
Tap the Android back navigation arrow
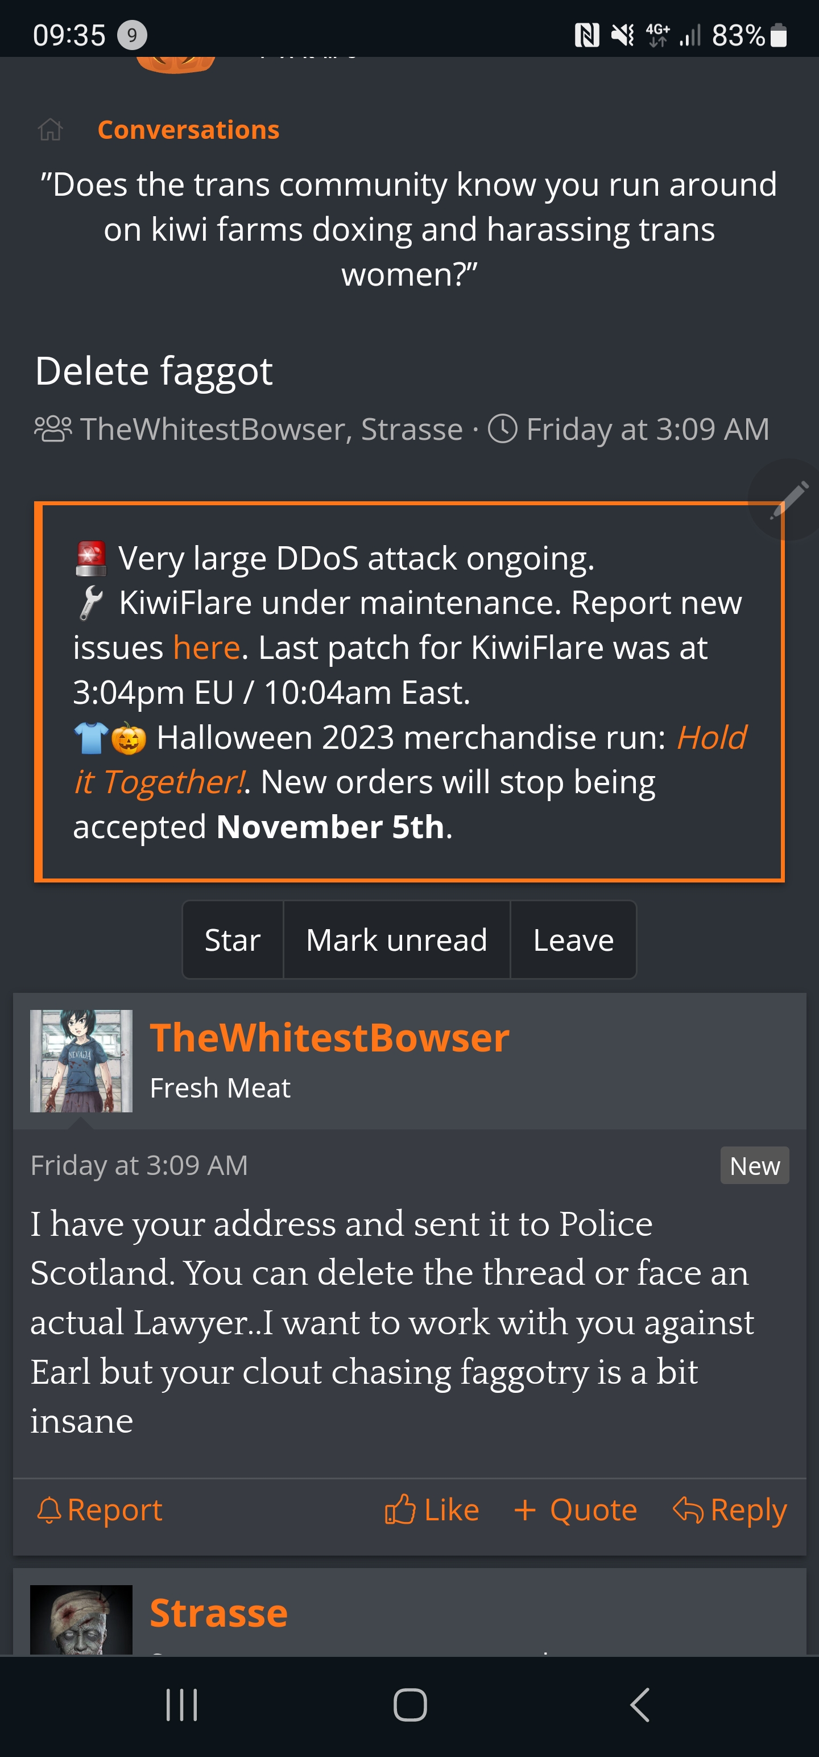(x=639, y=1705)
